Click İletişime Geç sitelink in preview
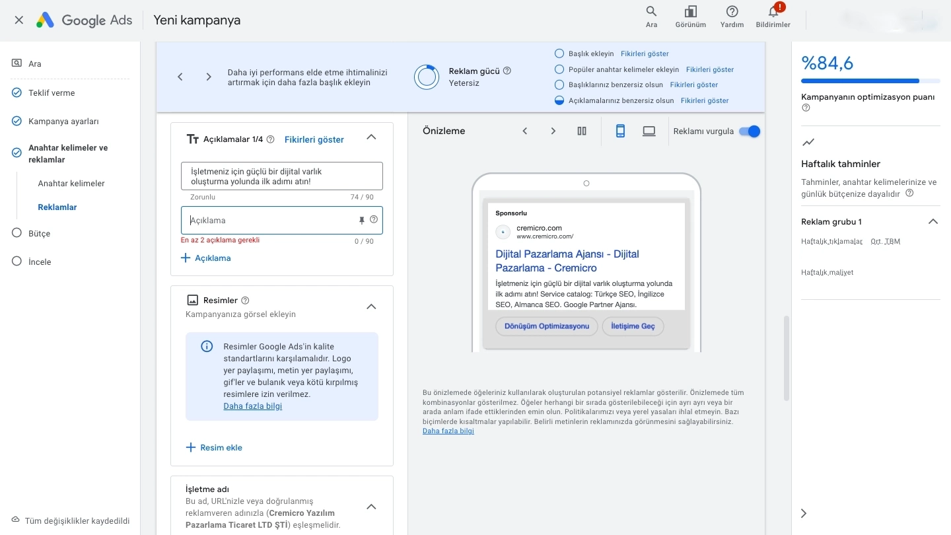 tap(633, 326)
